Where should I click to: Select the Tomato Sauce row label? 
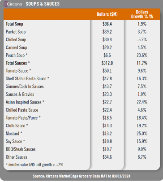point(18,71)
